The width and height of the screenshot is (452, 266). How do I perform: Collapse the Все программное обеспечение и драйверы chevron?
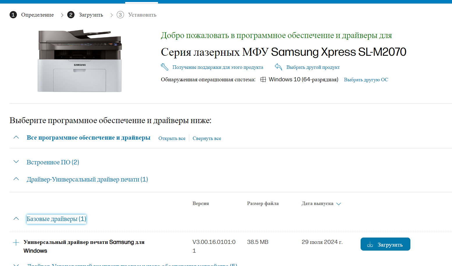pyautogui.click(x=16, y=137)
